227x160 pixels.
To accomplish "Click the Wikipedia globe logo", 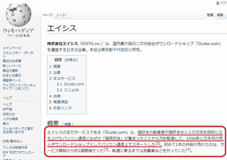I will click(18, 15).
